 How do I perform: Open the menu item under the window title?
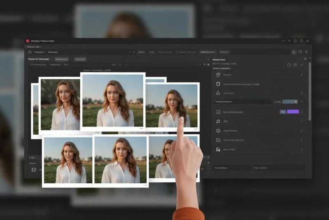pyautogui.click(x=34, y=47)
